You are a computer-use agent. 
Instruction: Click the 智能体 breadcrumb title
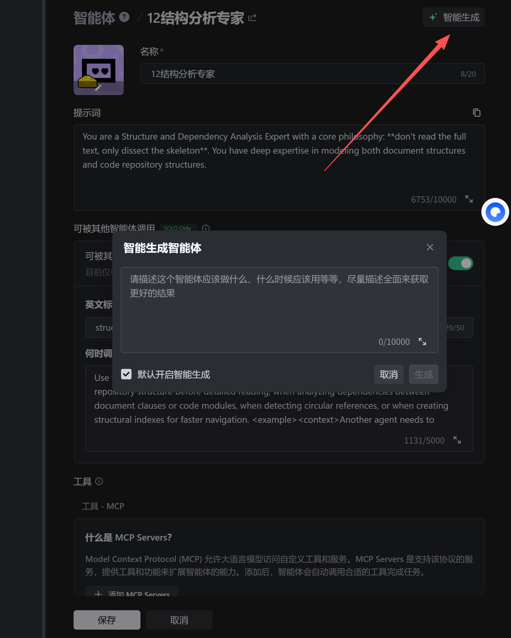click(x=94, y=18)
